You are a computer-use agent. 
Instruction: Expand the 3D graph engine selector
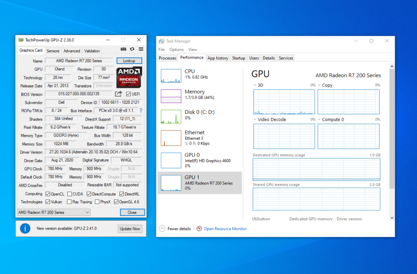pyautogui.click(x=255, y=85)
